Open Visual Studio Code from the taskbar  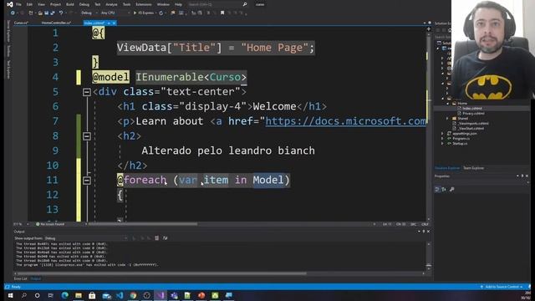click(120, 295)
